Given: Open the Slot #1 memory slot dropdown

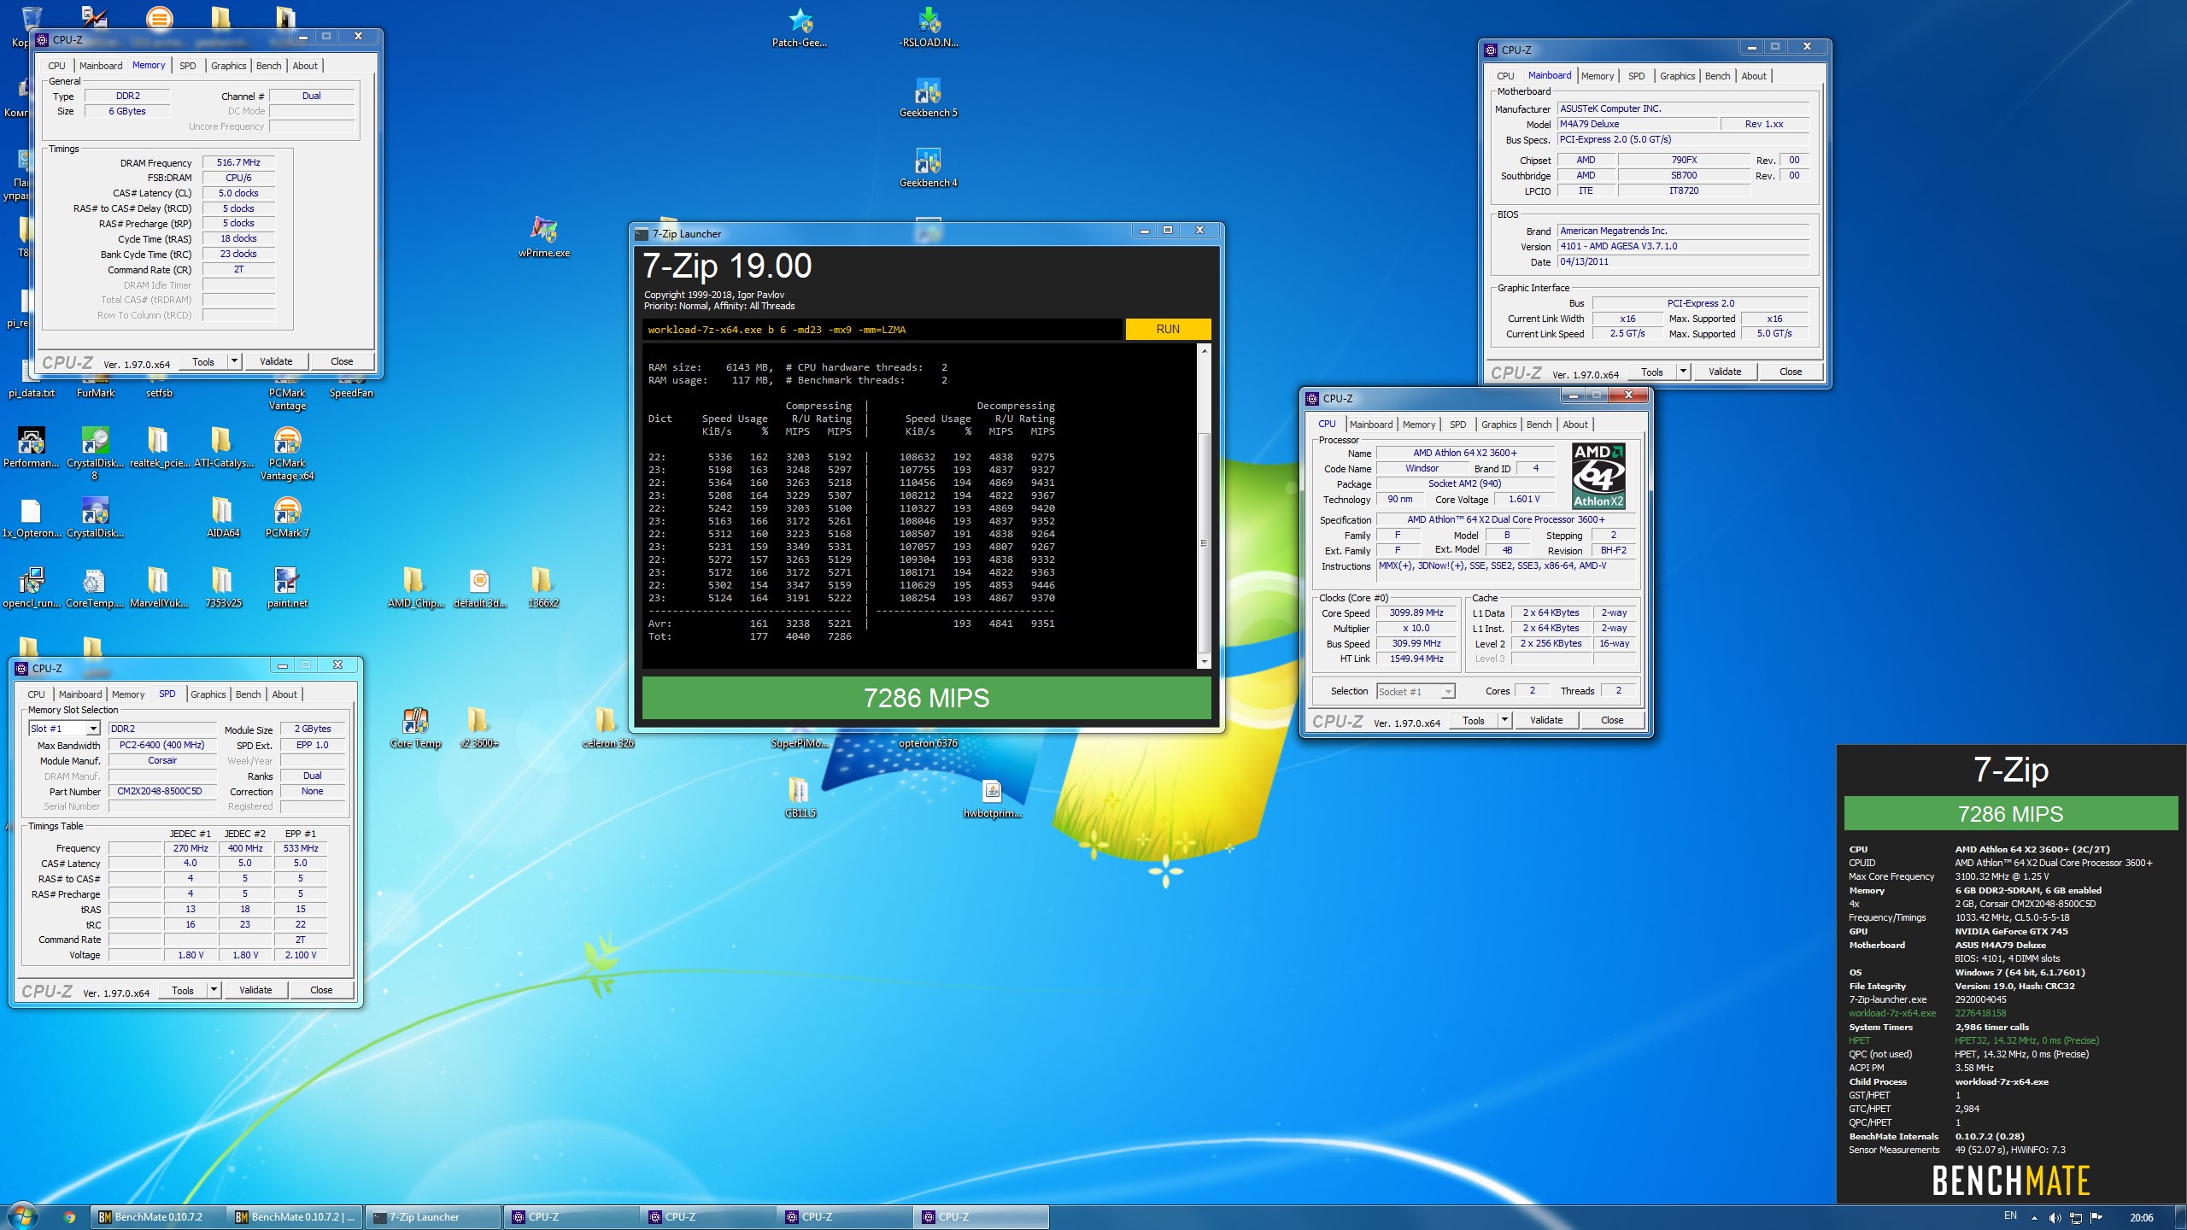Looking at the screenshot, I should 65,729.
